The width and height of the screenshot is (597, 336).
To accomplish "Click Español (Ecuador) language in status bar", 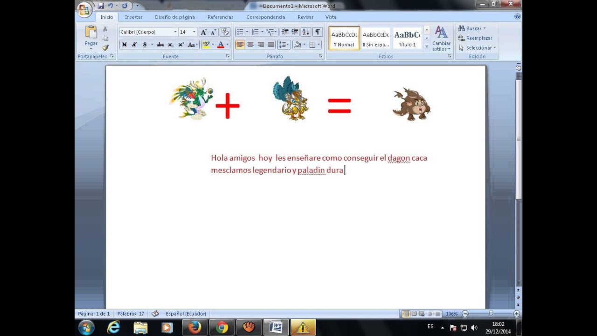I will pos(186,314).
